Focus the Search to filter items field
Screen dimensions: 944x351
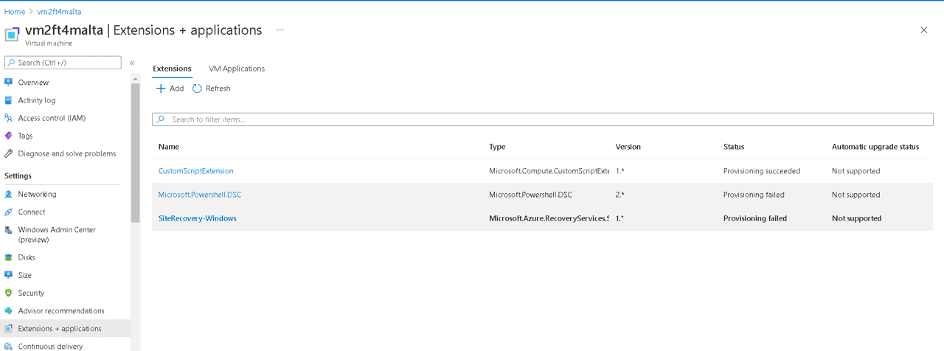(543, 119)
